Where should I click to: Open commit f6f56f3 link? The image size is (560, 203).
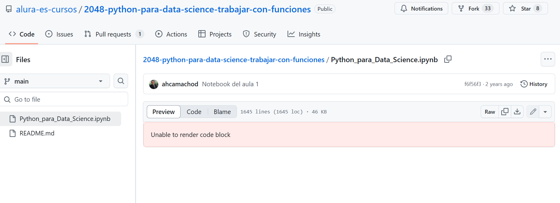click(473, 84)
